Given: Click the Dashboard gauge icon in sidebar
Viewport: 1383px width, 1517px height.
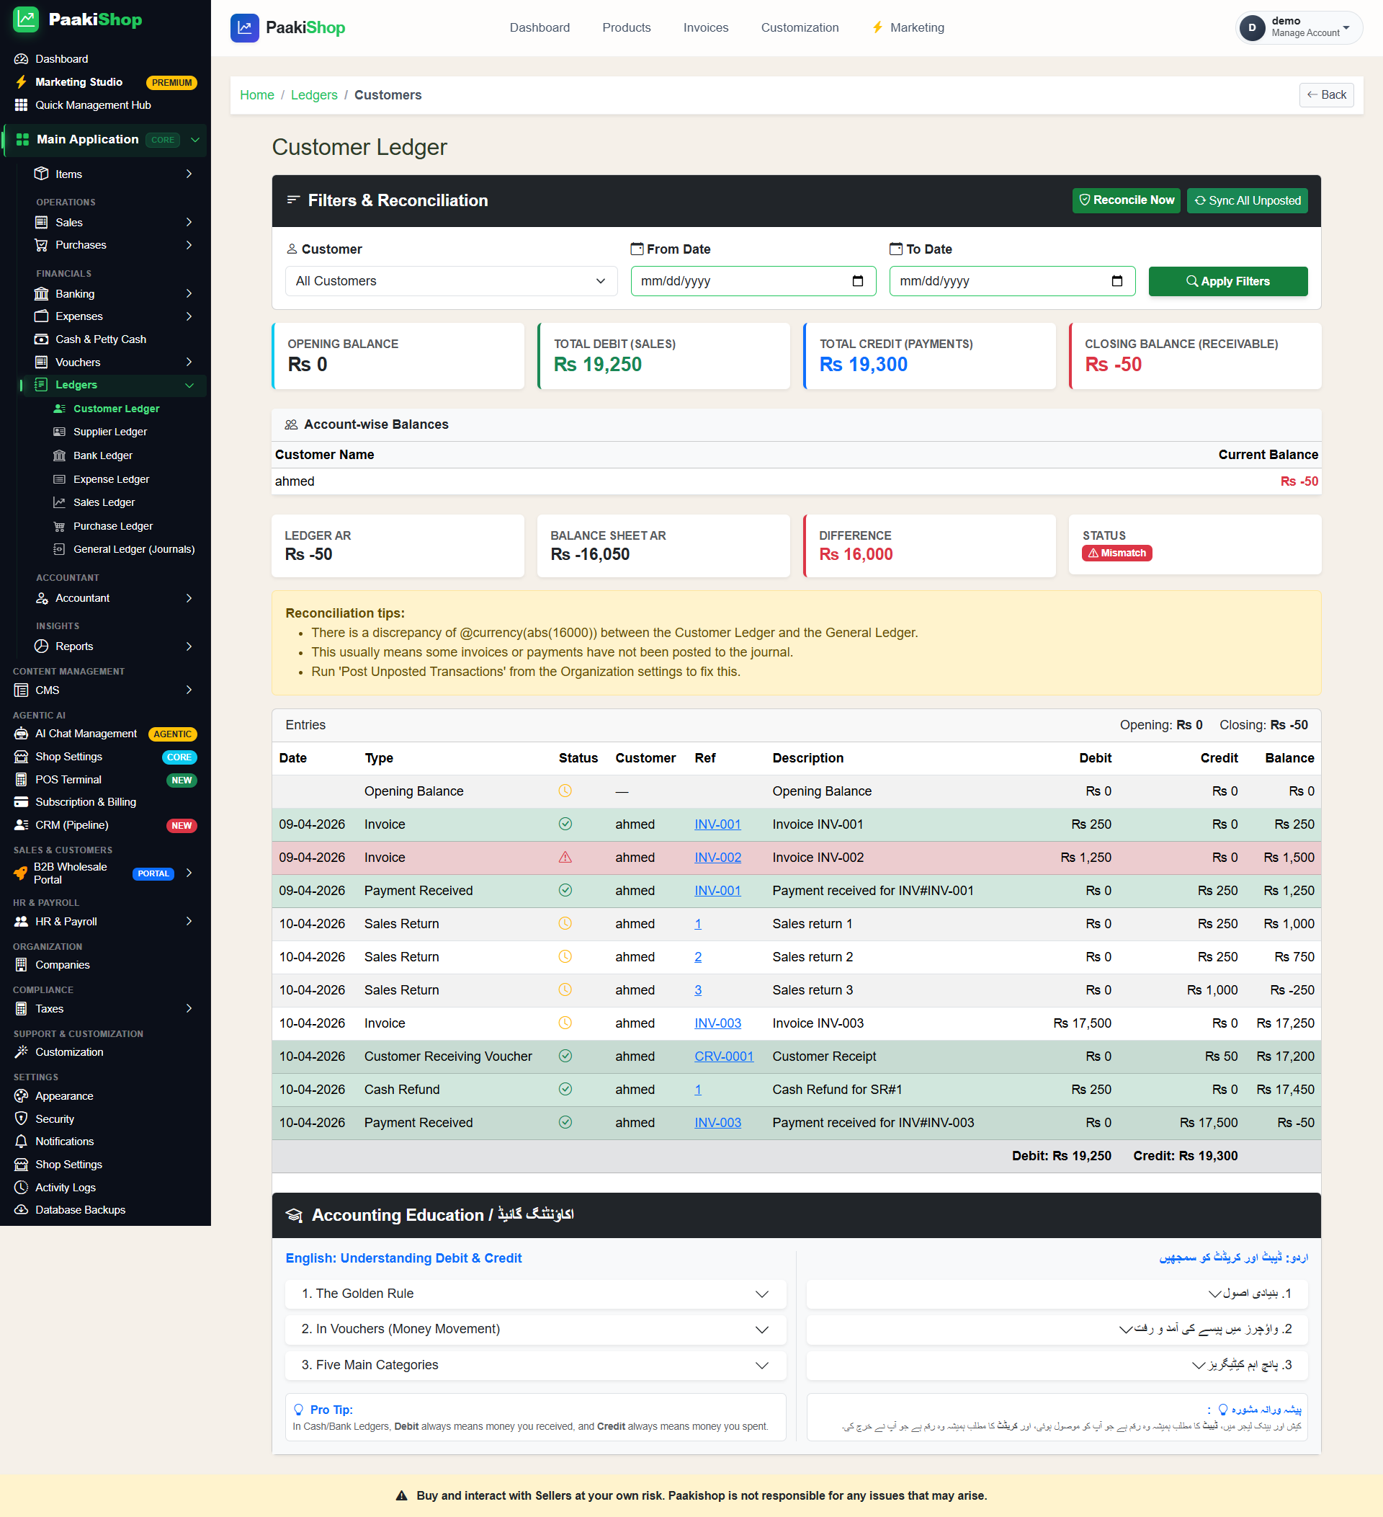Looking at the screenshot, I should (21, 58).
